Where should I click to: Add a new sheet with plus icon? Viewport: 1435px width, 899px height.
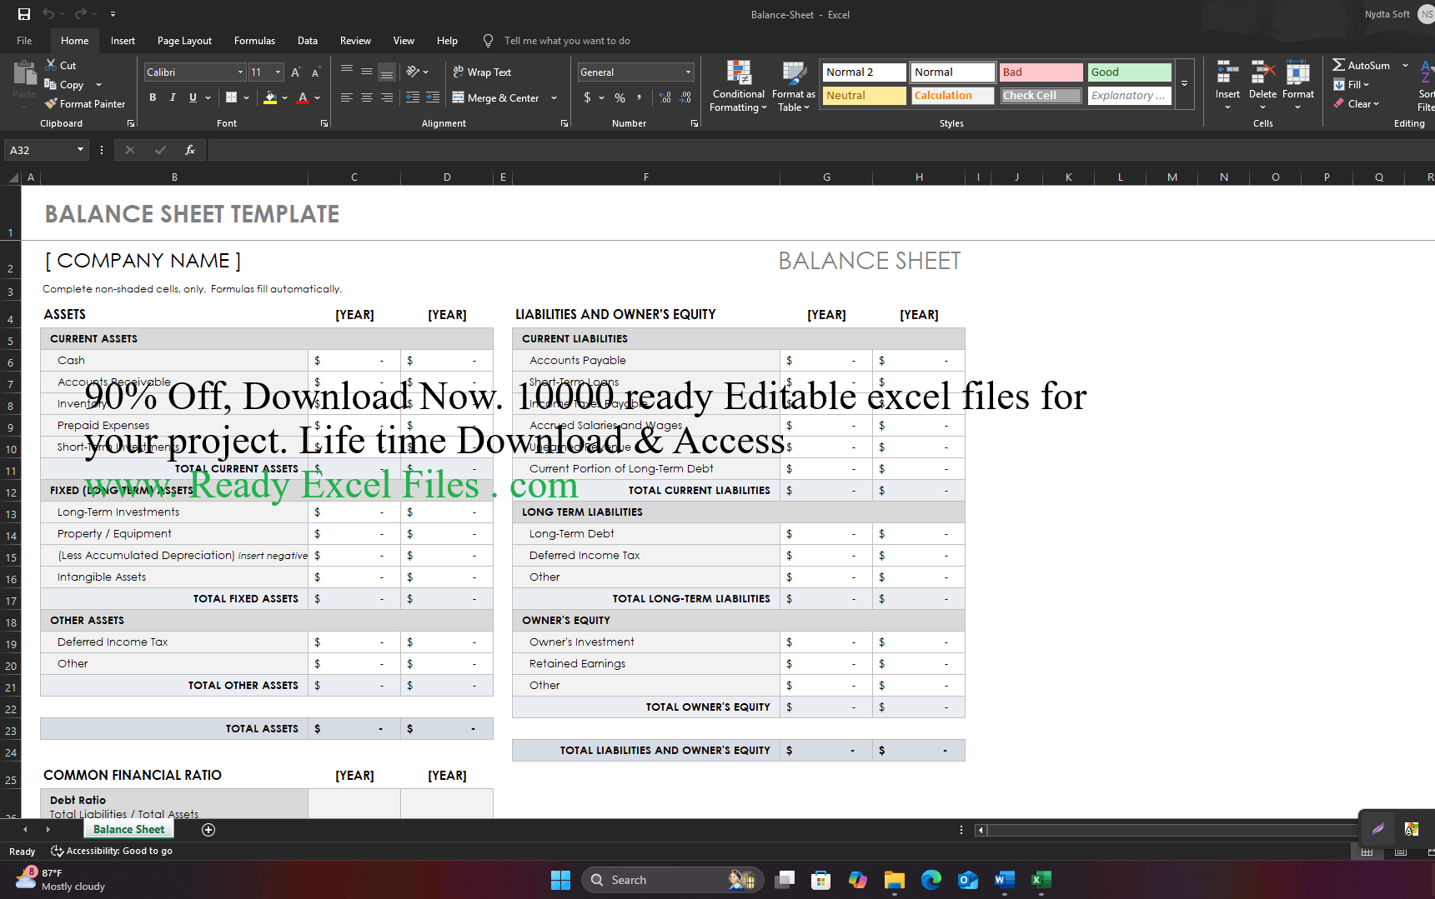[208, 829]
